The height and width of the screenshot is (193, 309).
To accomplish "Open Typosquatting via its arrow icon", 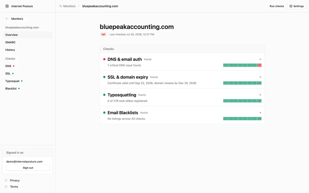I will coord(260,95).
